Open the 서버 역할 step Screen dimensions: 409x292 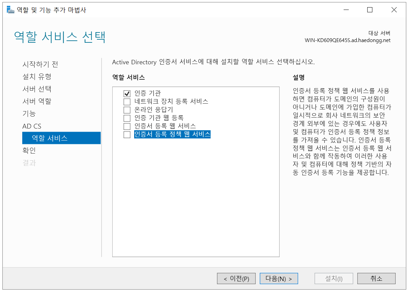(x=37, y=101)
